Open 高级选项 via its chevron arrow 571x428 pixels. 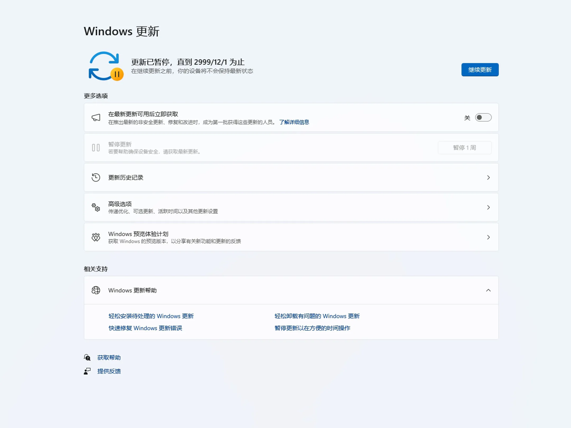coord(488,207)
